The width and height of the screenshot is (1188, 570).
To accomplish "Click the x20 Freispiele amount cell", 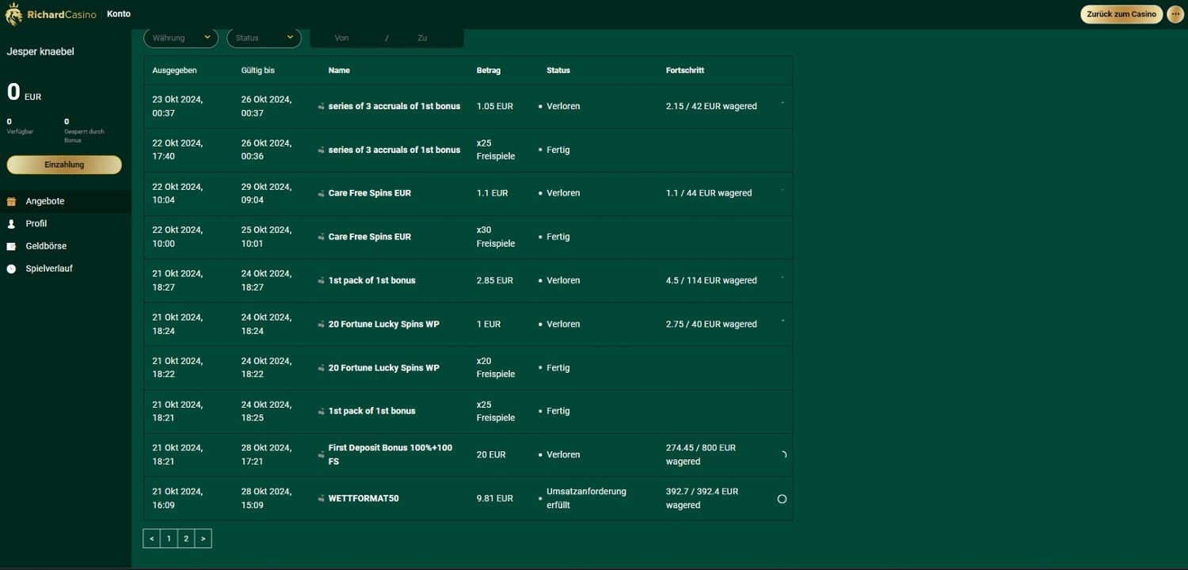I will point(496,367).
